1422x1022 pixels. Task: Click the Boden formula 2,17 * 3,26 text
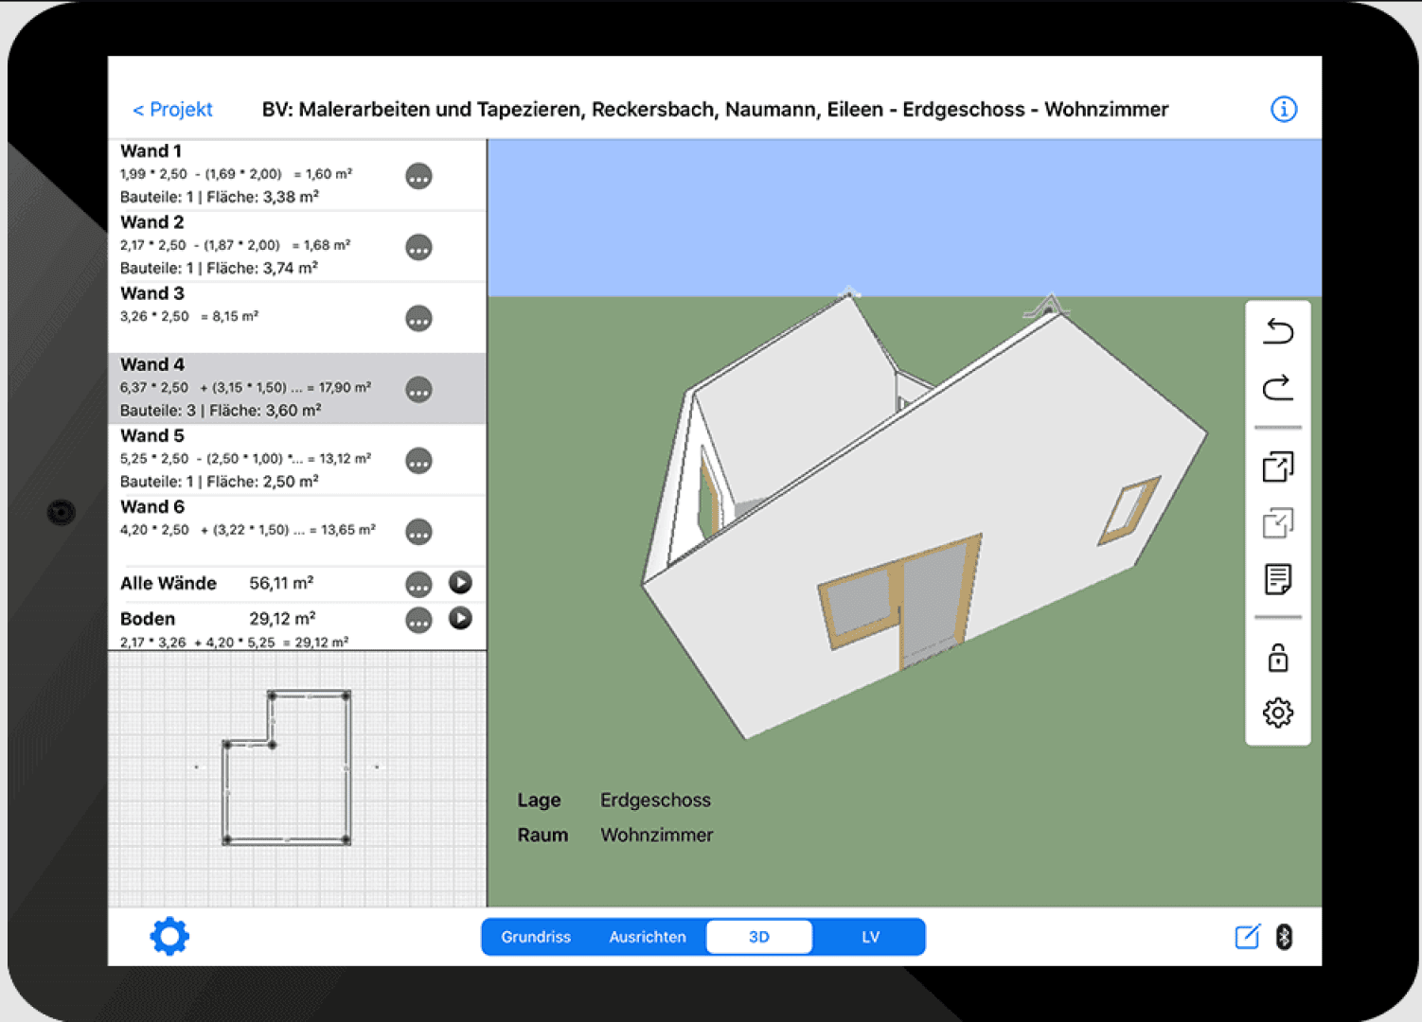coord(234,643)
